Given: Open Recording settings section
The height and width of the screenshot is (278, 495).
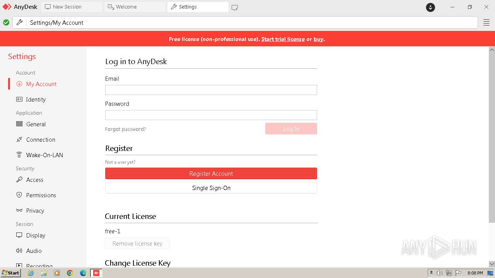Looking at the screenshot, I should click(39, 265).
